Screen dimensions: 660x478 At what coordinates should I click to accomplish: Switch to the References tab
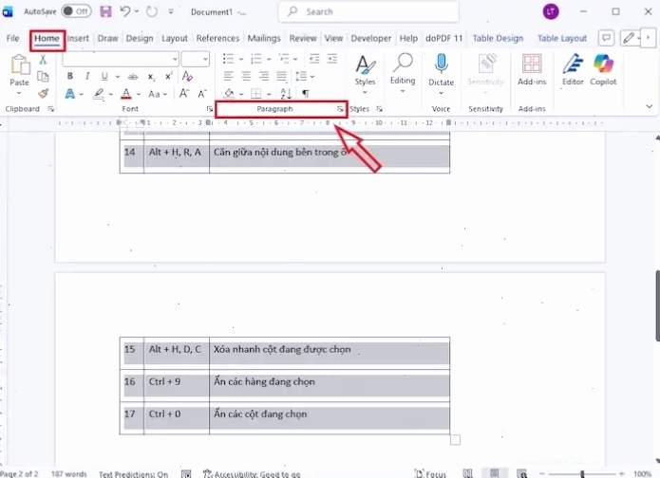[x=217, y=38]
